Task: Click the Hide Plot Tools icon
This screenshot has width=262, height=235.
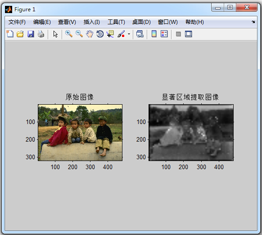Action: [178, 34]
